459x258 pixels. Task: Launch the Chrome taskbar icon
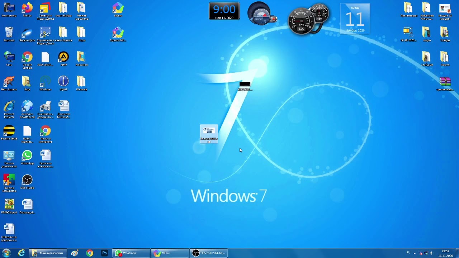click(x=90, y=253)
